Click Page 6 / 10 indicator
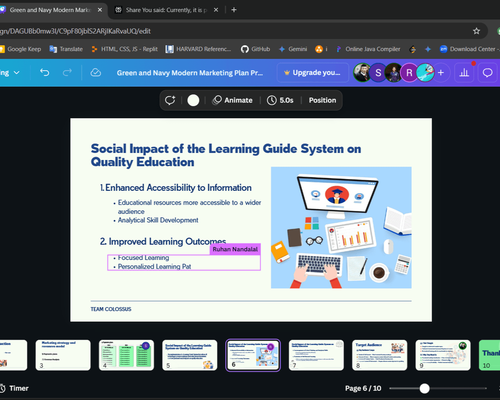Viewport: 500px width, 400px height. point(363,388)
